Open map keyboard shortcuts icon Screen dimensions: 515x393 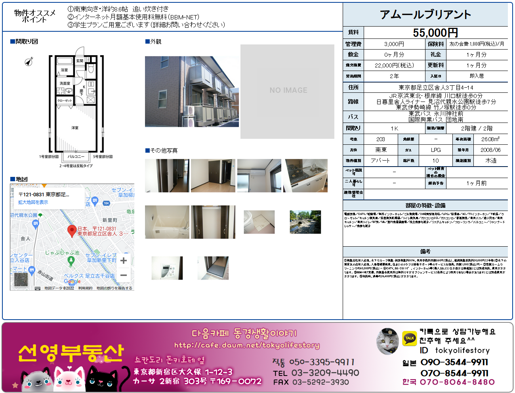click(x=38, y=288)
